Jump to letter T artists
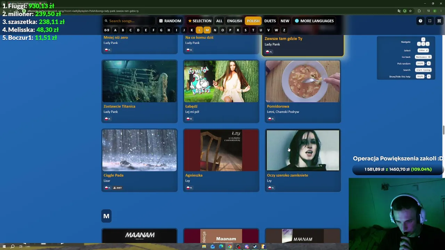Screen dimensions: 445x250 [x=253, y=30]
